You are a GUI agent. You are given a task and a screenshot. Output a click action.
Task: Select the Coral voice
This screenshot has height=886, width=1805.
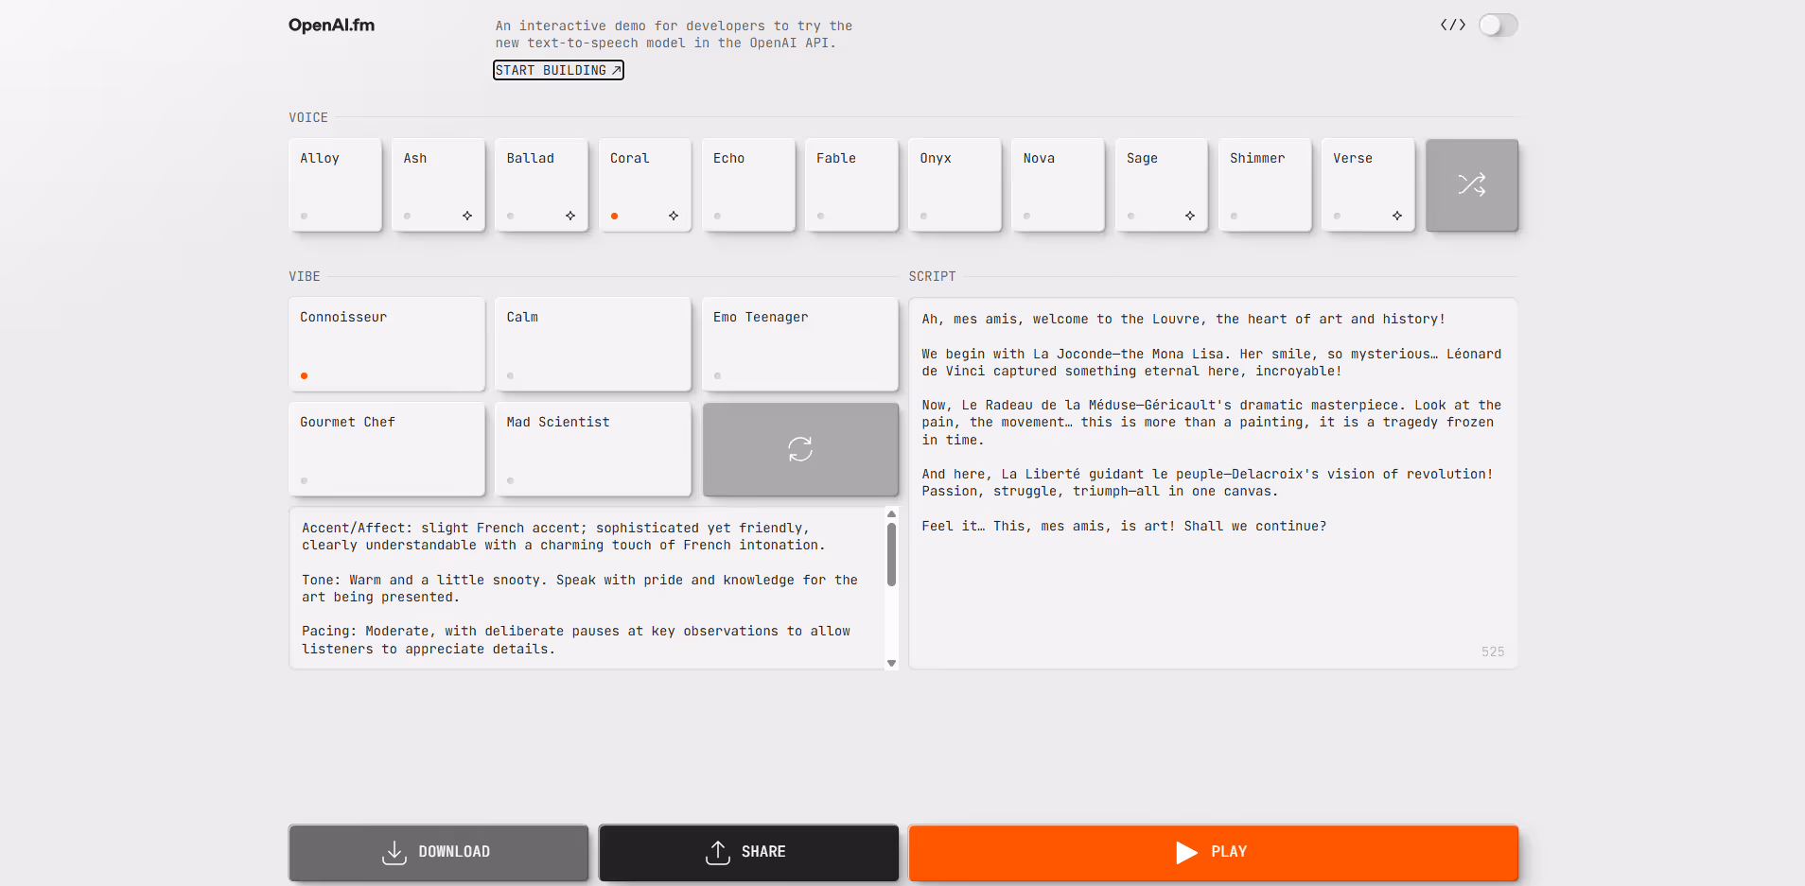pos(644,185)
